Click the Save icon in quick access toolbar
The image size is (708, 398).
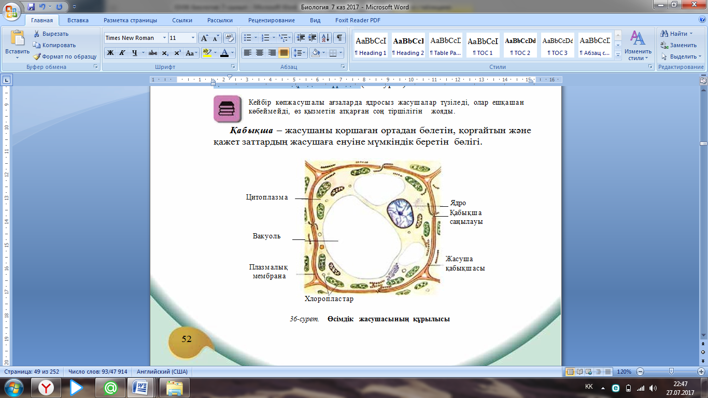coord(32,7)
